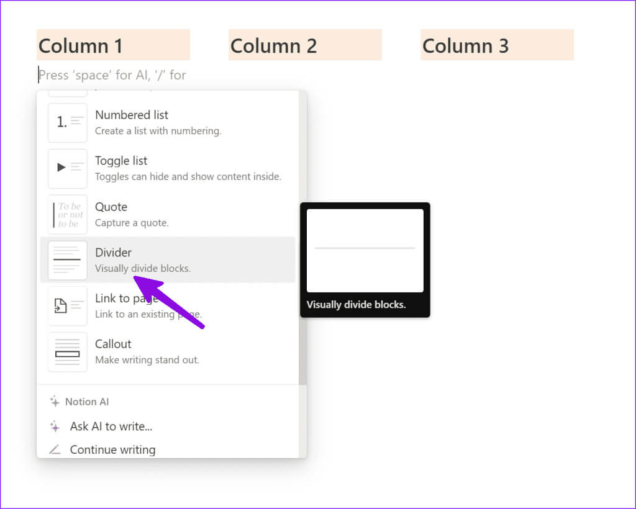Click the empty block placeholder under Column 1

[112, 75]
